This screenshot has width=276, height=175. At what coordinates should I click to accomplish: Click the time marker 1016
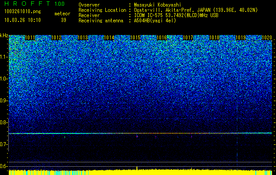(x=162, y=38)
